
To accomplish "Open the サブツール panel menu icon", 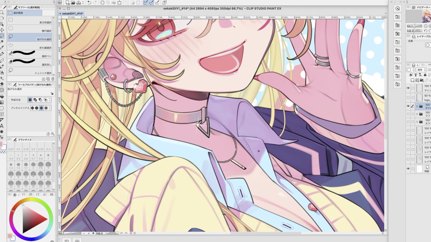I will [x=9, y=7].
